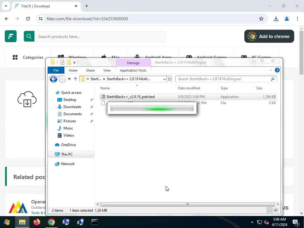The width and height of the screenshot is (304, 228).
Task: Click the Manage contextual tab
Action: 133,63
